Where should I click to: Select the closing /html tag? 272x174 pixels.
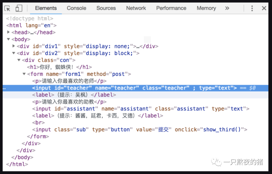click(17, 164)
